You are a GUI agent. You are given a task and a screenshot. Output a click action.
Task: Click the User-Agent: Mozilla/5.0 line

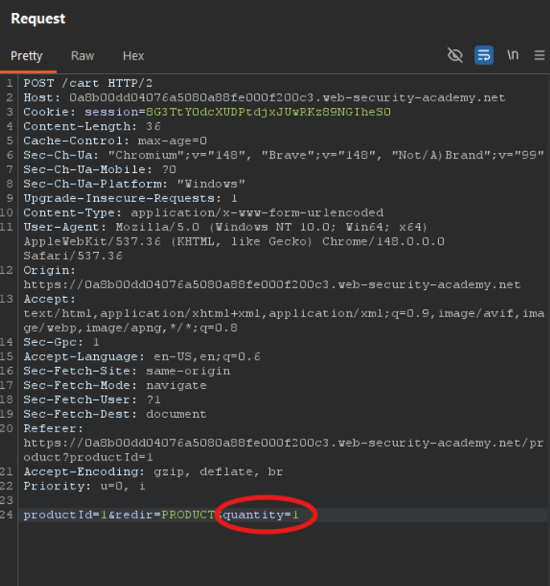[225, 227]
